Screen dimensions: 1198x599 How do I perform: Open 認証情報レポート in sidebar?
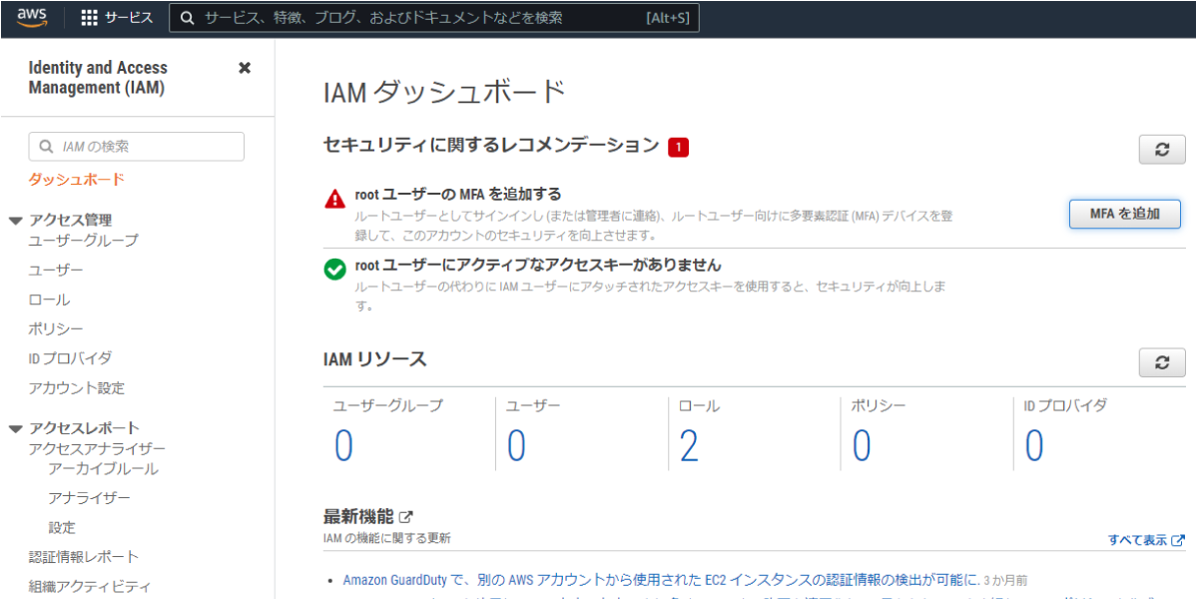[84, 556]
